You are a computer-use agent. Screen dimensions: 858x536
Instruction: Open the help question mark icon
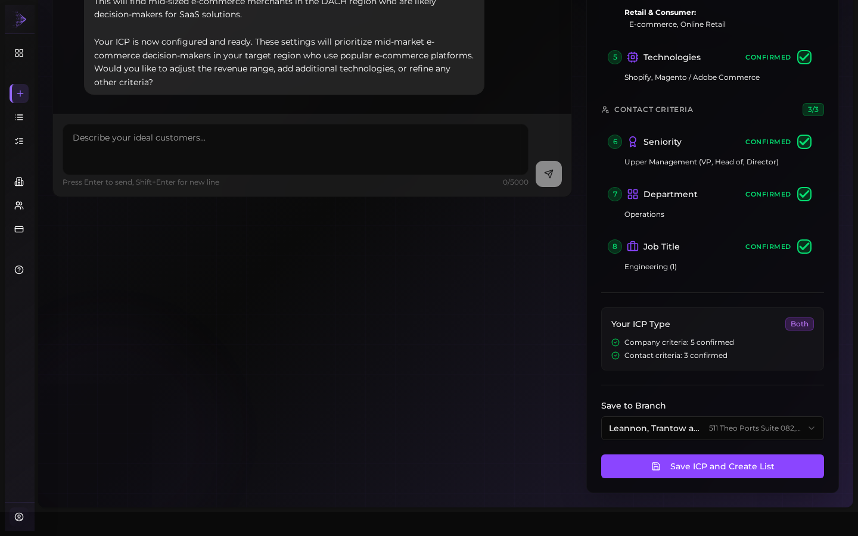[x=19, y=270]
